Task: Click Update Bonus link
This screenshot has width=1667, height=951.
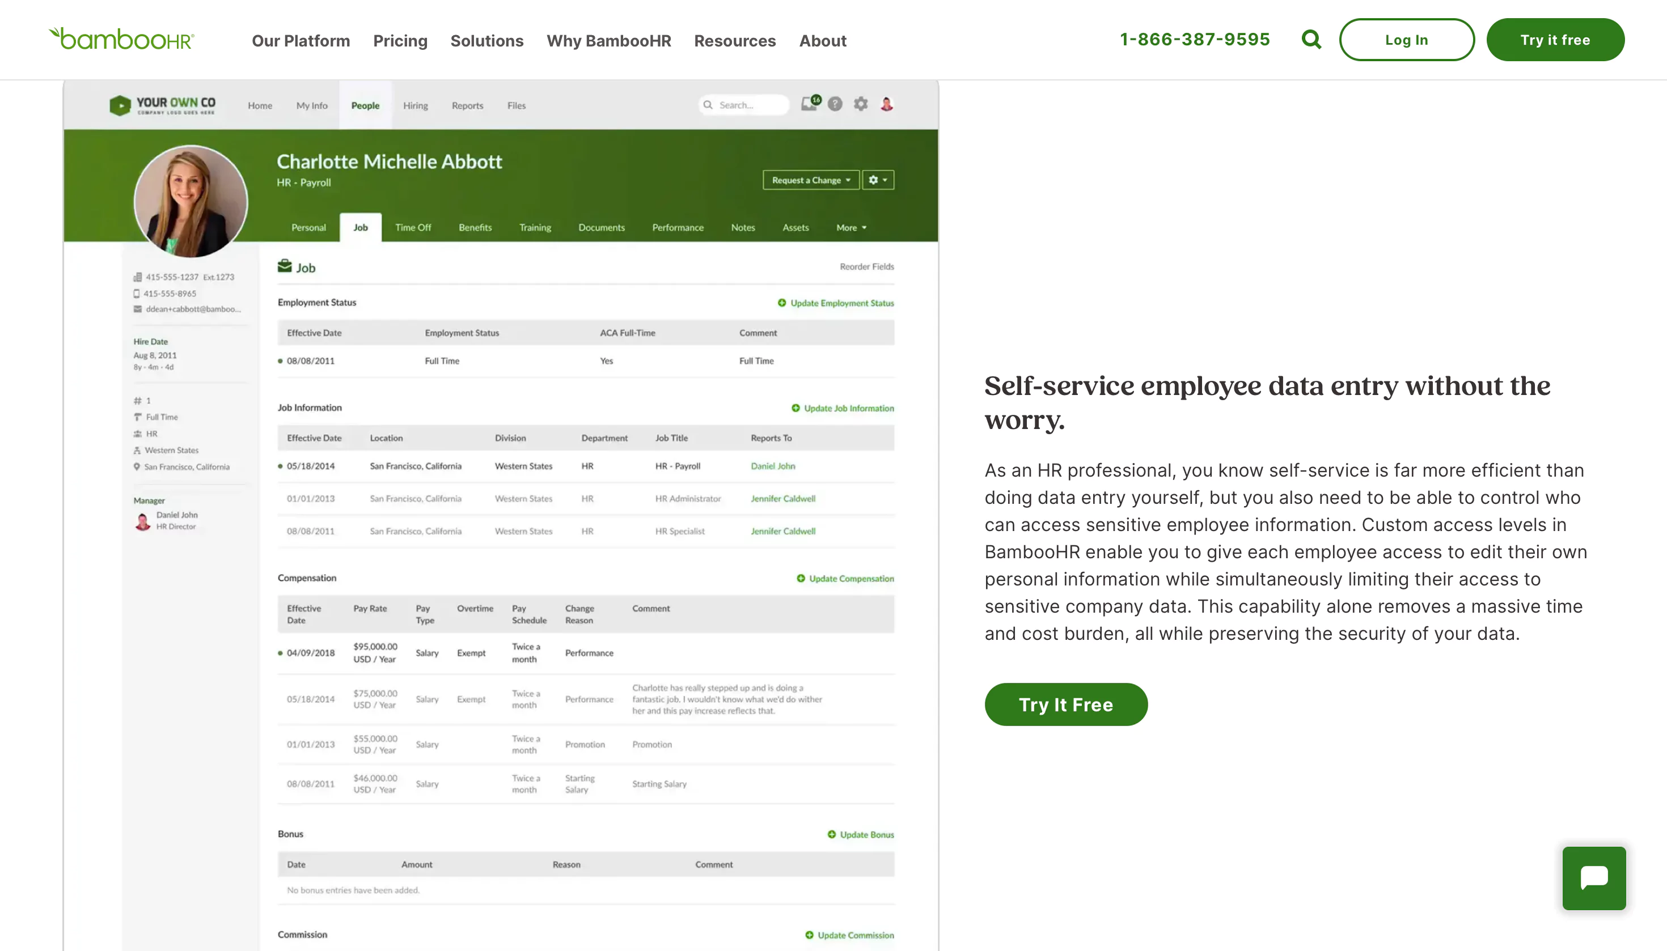Action: pos(866,835)
